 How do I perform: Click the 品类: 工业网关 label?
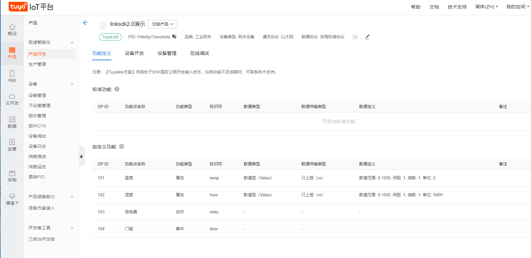(198, 37)
